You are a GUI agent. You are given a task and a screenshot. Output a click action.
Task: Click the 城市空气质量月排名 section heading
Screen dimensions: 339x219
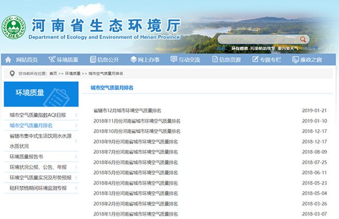(x=112, y=88)
